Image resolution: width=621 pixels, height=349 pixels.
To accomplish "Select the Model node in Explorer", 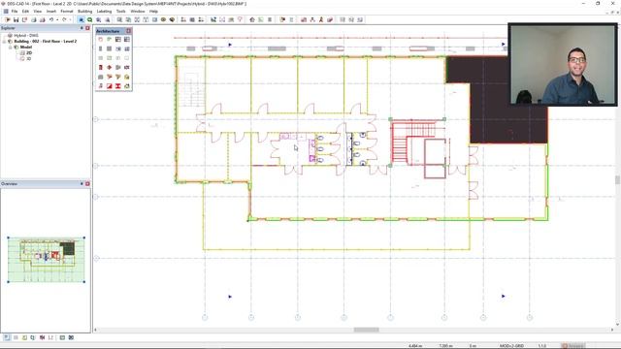I will (x=26, y=48).
